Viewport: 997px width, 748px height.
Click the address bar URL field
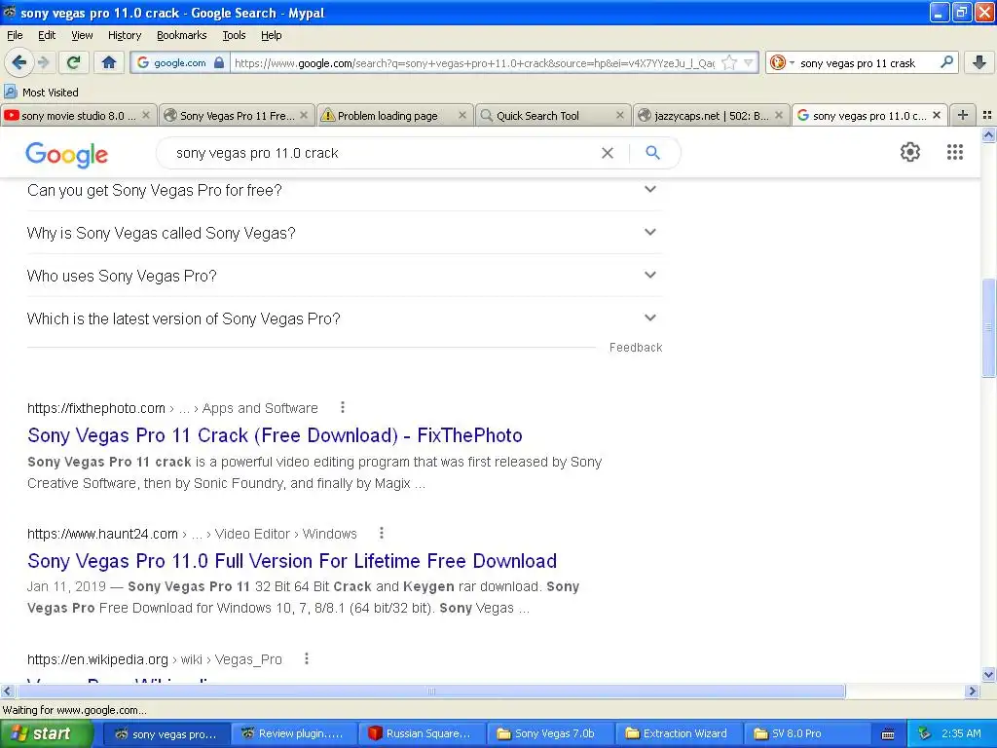tap(474, 63)
